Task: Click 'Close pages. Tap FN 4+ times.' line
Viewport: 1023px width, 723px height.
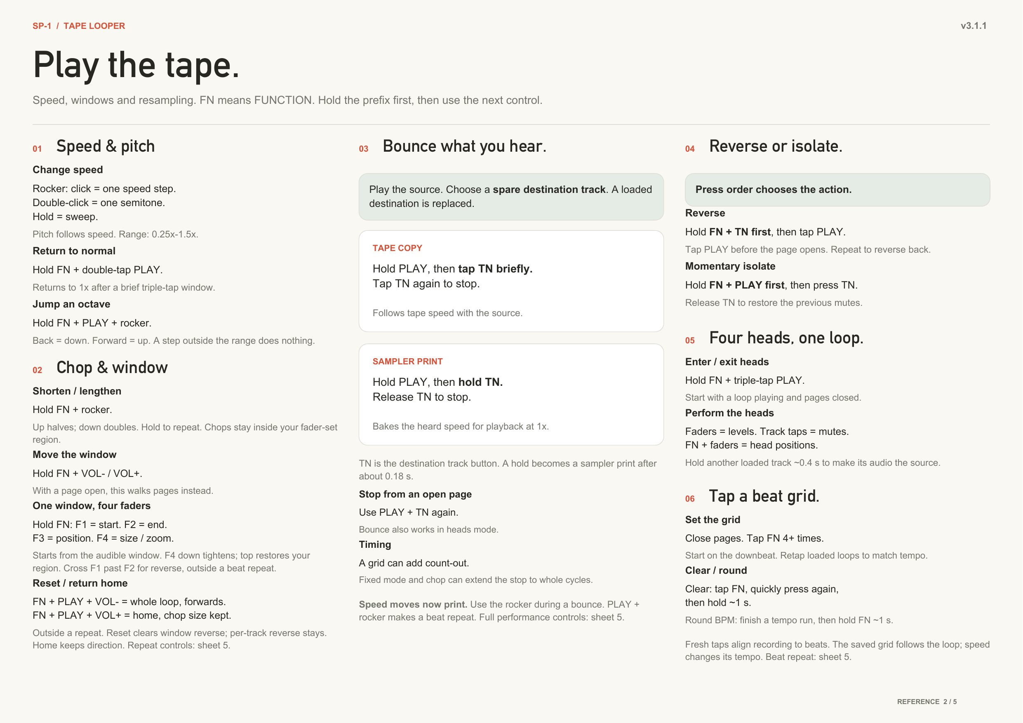Action: coord(754,539)
